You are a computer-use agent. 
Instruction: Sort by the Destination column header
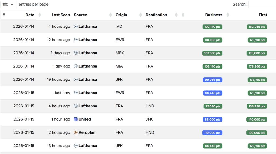(x=156, y=15)
